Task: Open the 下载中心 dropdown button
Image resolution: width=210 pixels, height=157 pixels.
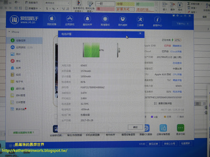Action: pos(183,24)
